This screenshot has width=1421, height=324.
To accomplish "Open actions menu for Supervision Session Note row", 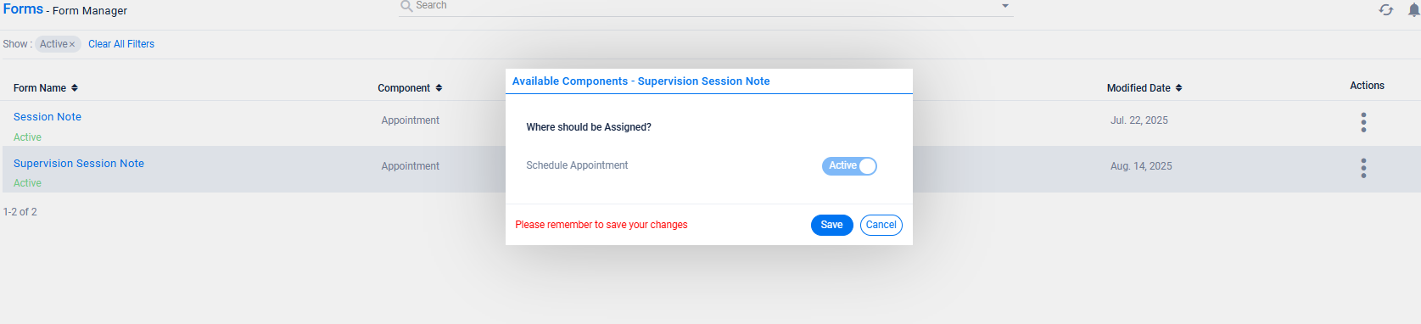I will (1363, 168).
